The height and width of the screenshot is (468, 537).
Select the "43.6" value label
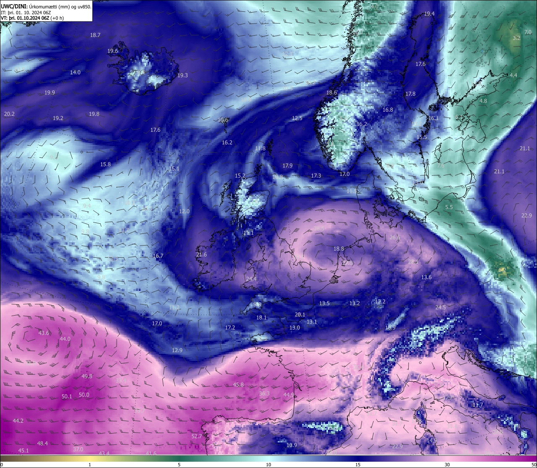(x=44, y=333)
